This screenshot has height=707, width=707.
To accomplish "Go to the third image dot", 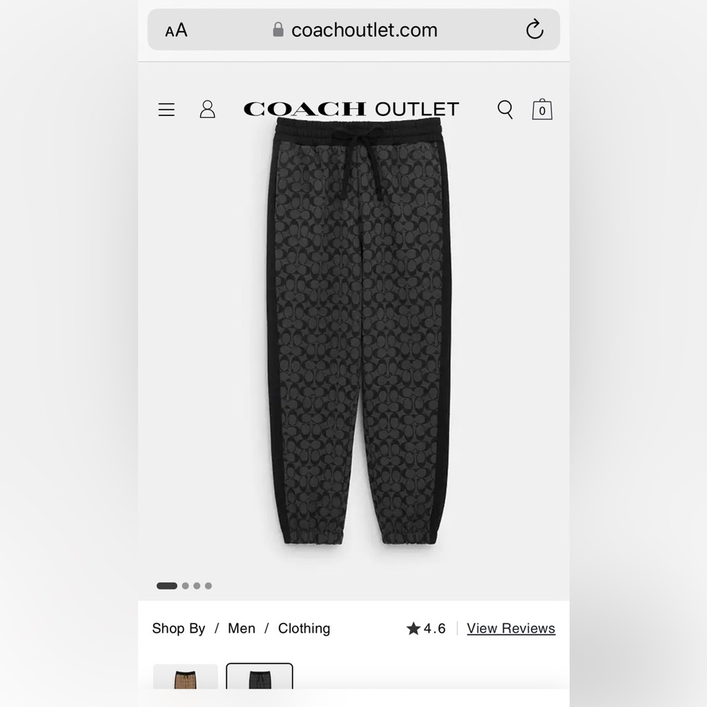I will click(x=197, y=585).
